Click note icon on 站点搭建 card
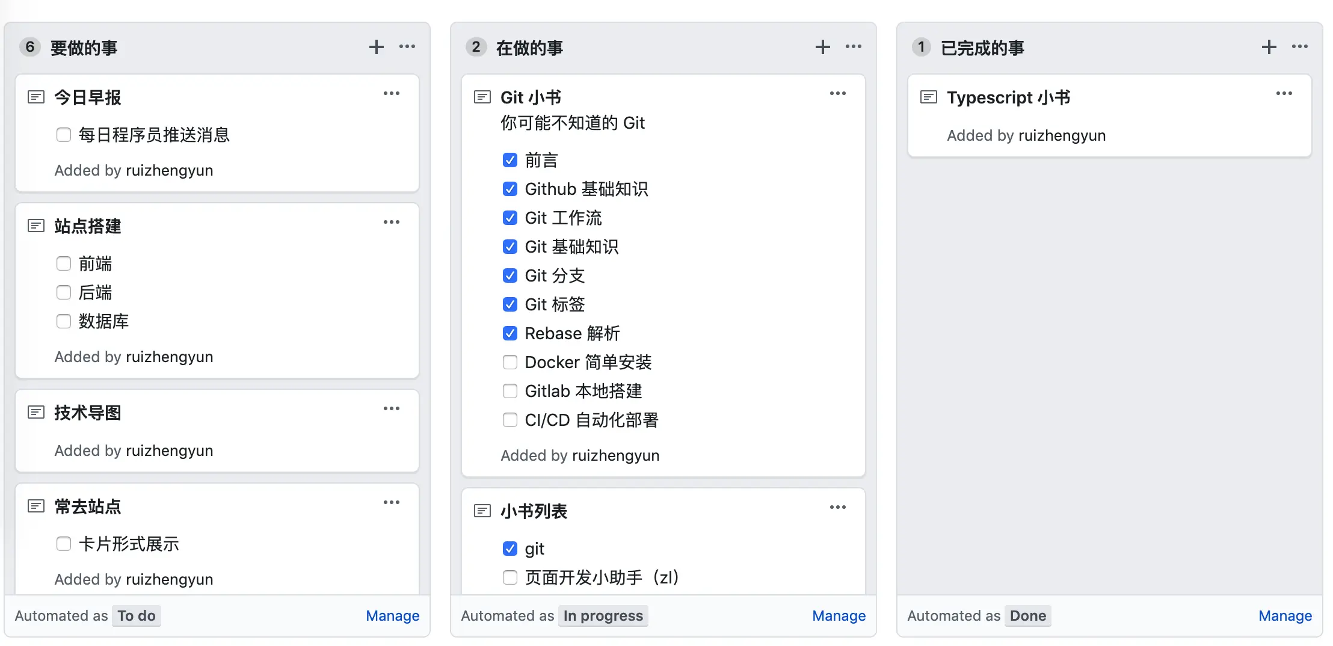The image size is (1333, 646). click(x=36, y=226)
